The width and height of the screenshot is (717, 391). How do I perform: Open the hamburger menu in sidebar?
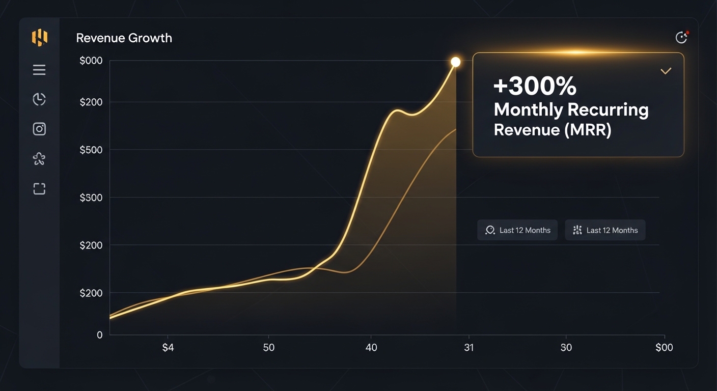click(x=39, y=70)
